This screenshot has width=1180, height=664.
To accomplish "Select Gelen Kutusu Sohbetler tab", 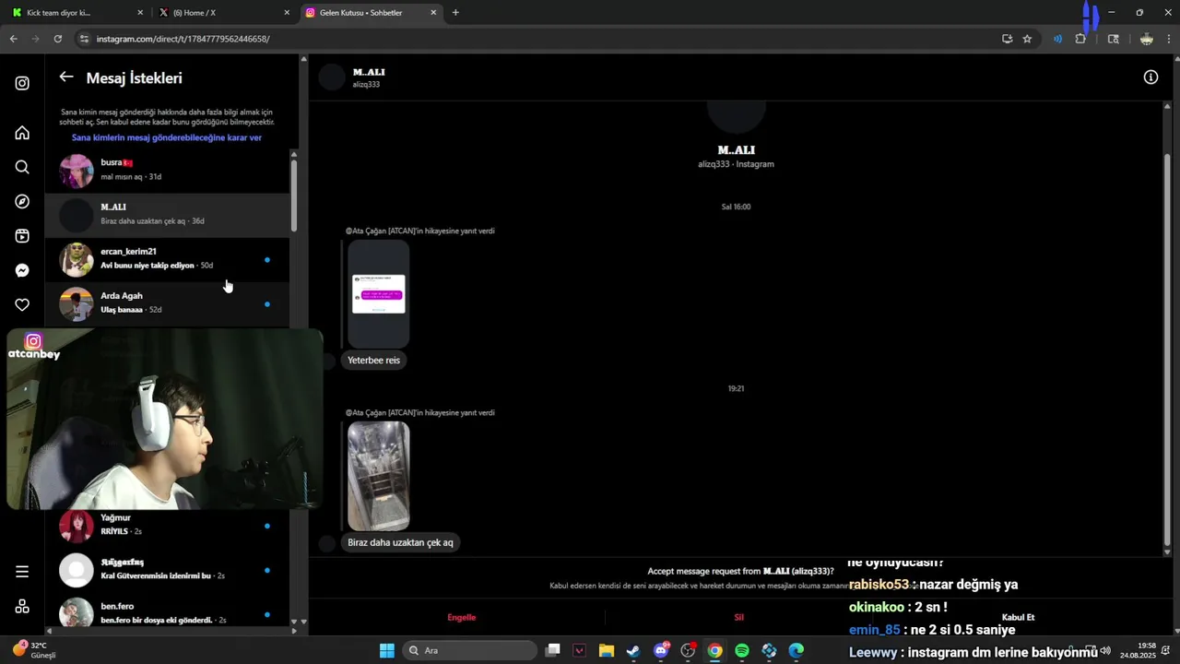I will (x=372, y=13).
